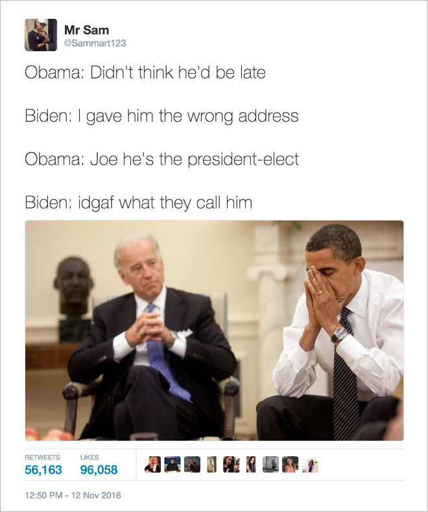Open third liker avatar, man making hand gesture
The height and width of the screenshot is (512, 428).
pos(192,464)
